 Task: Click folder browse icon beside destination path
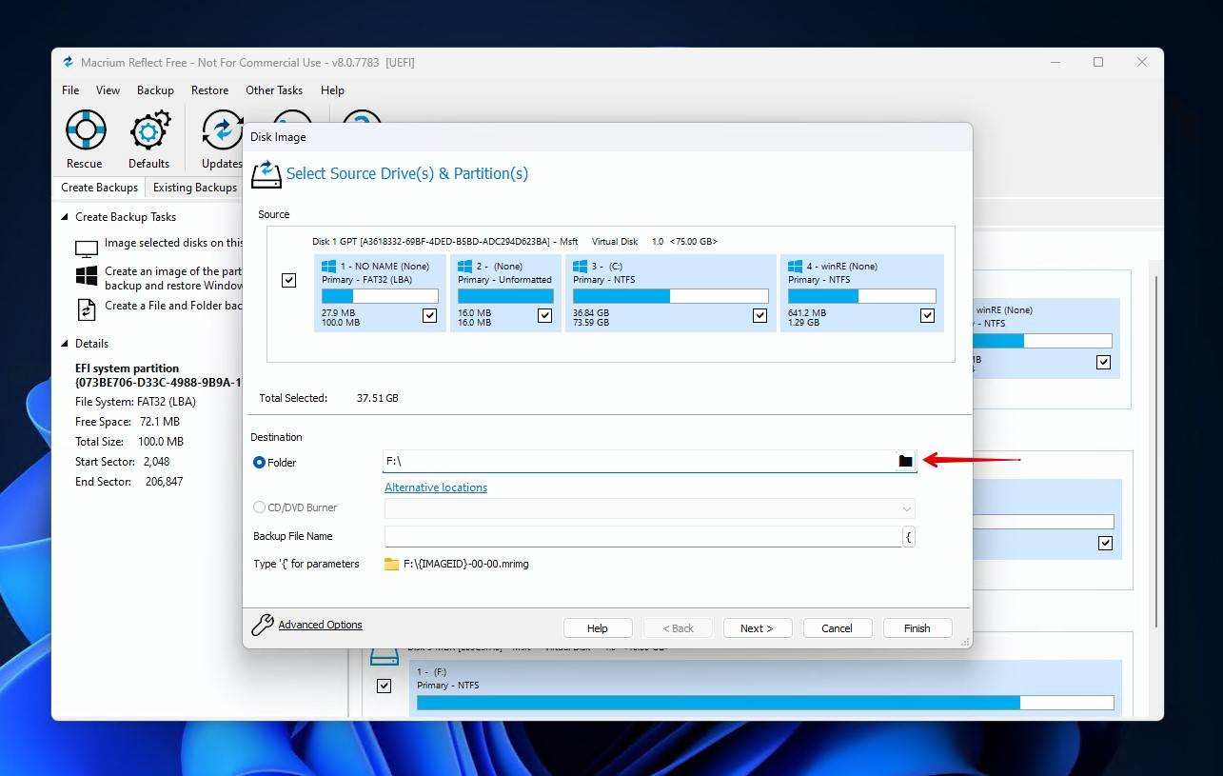click(905, 462)
